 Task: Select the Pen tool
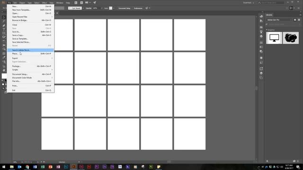(4, 25)
